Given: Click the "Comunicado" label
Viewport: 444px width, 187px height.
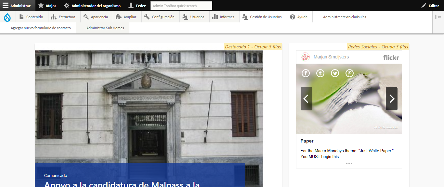Looking at the screenshot, I should [x=56, y=175].
